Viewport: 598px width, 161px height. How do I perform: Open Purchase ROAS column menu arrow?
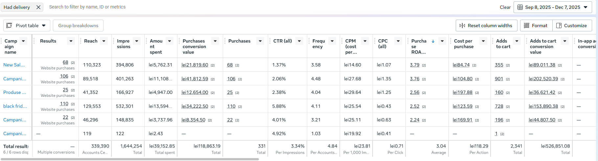442,41
